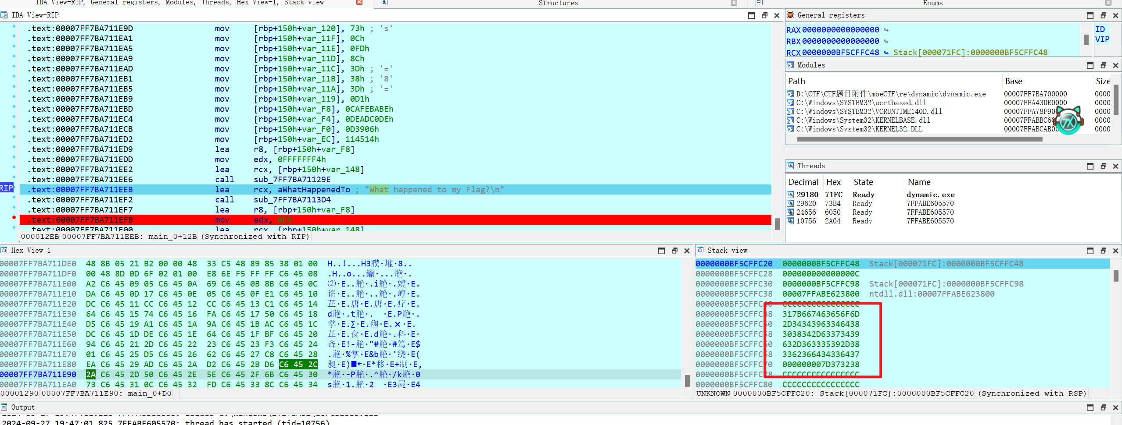This screenshot has width=1122, height=425.
Task: Click the General registers bug icon
Action: [x=790, y=15]
